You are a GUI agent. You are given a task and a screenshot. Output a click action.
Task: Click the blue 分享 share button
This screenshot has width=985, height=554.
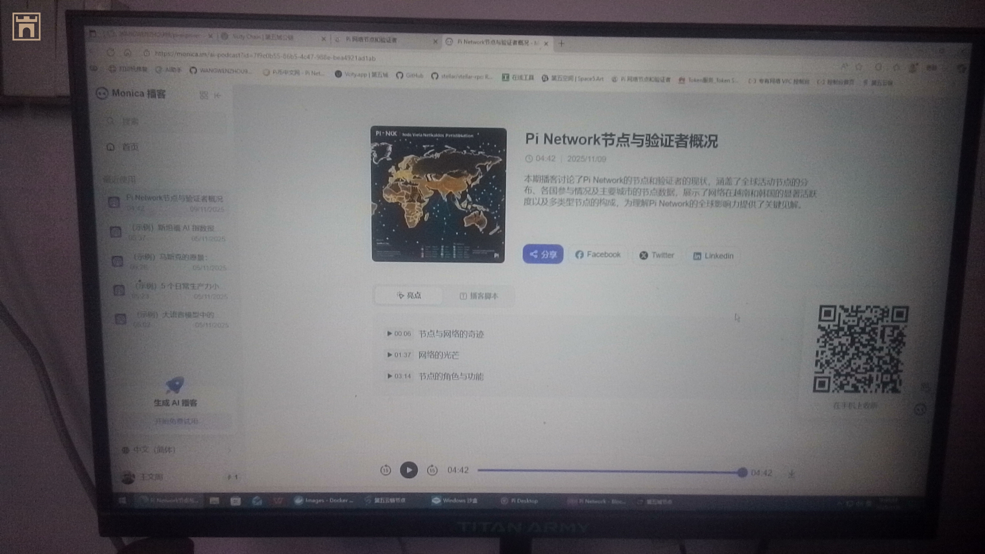tap(543, 254)
